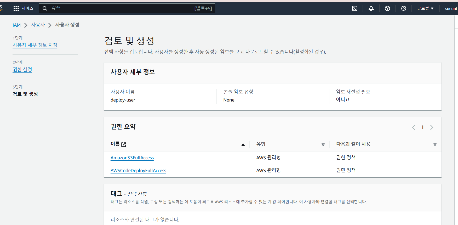
Task: Go to previous page in 권한 요약
Action: 414,127
